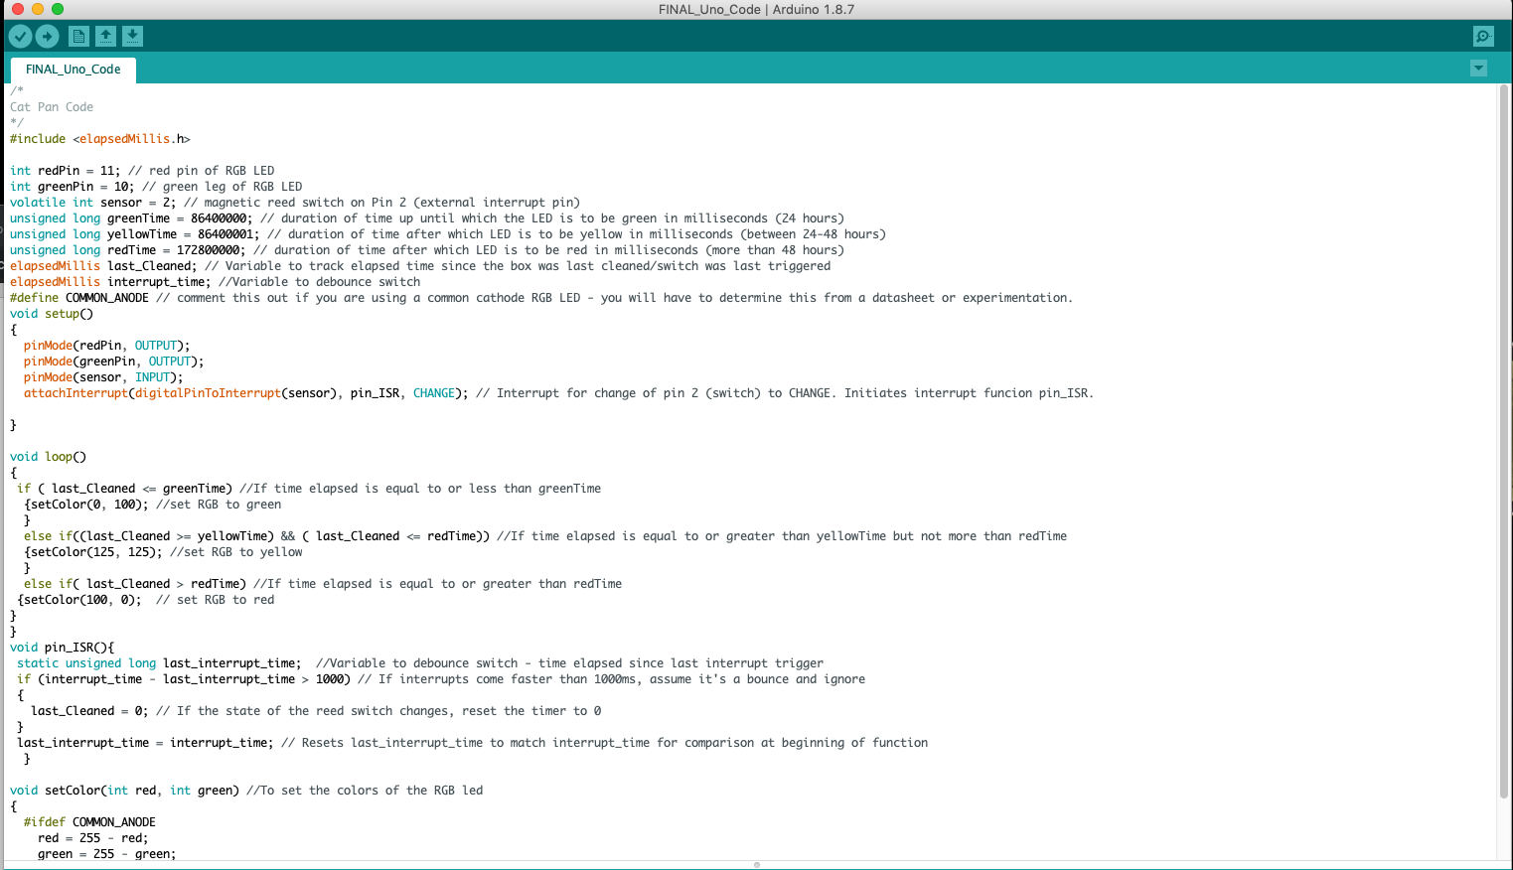Maximize the window with green button

tap(58, 9)
